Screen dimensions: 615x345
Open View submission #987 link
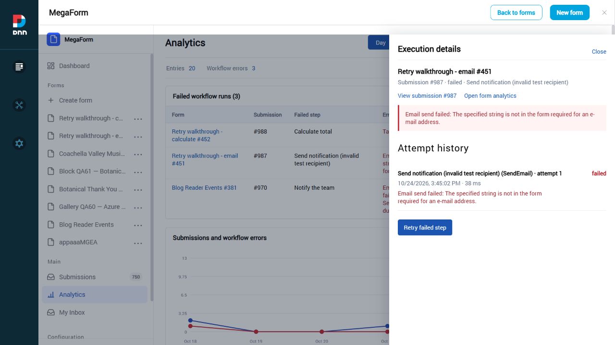tap(427, 96)
